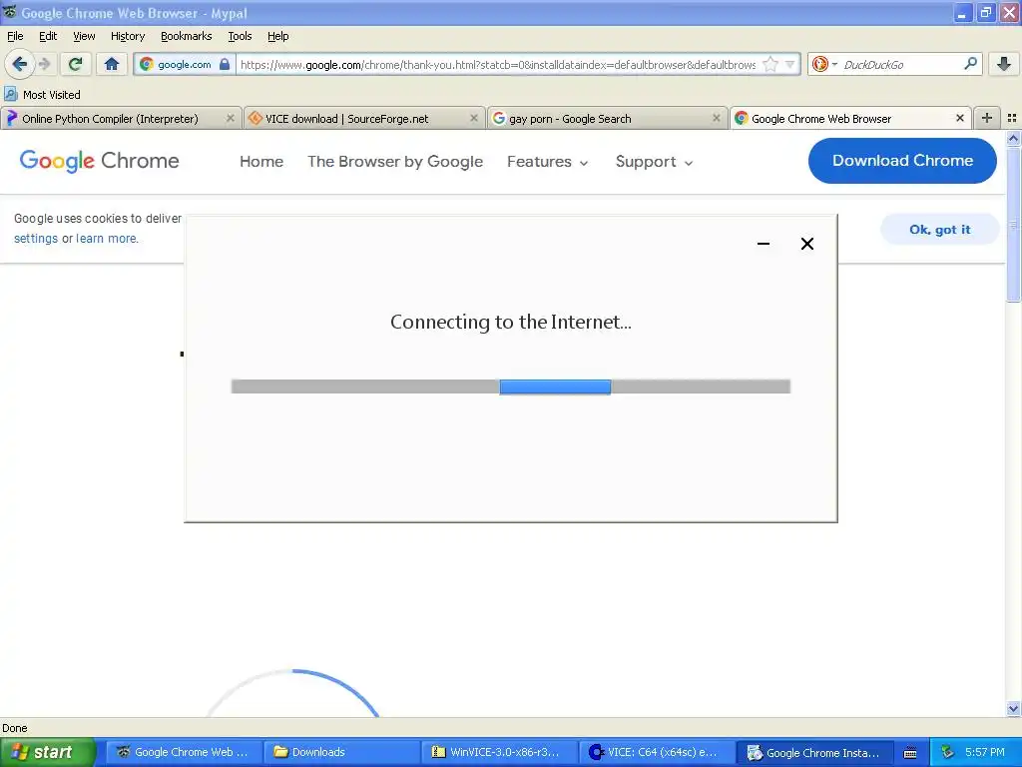The width and height of the screenshot is (1022, 767).
Task: Follow the learn more link
Action: click(106, 238)
